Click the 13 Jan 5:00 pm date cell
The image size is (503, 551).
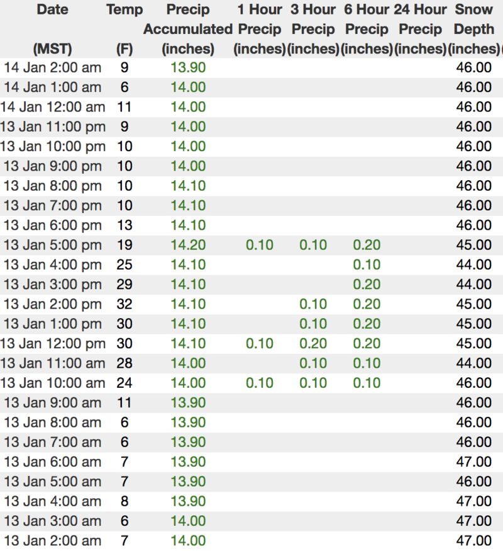point(52,245)
